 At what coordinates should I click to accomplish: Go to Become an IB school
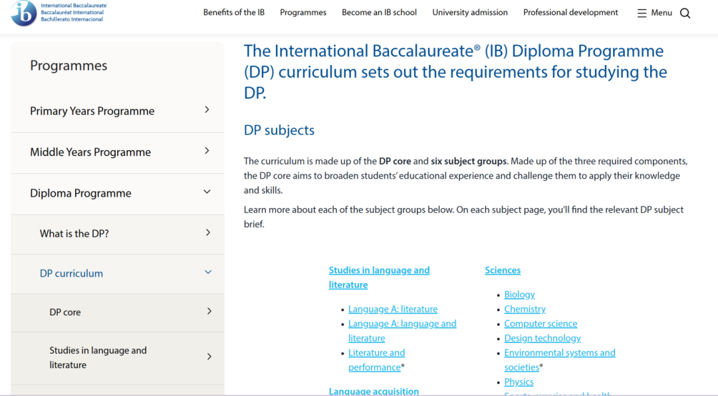(x=379, y=13)
